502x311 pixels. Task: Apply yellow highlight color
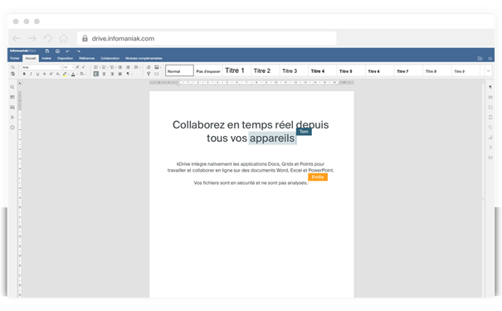coord(65,74)
